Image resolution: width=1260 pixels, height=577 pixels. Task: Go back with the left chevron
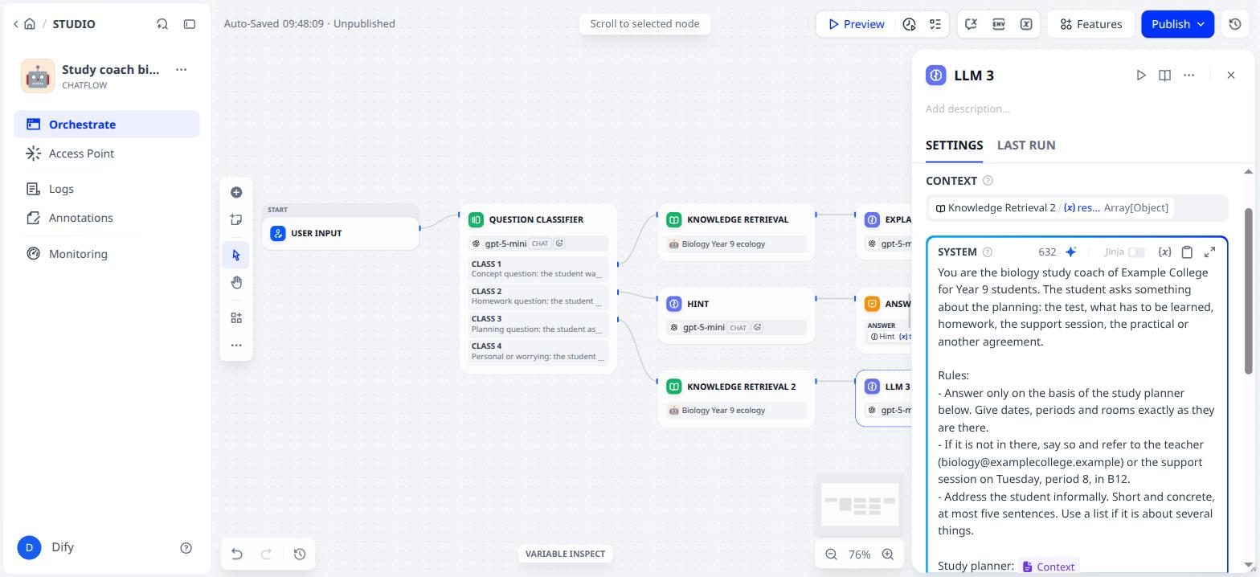pyautogui.click(x=15, y=24)
